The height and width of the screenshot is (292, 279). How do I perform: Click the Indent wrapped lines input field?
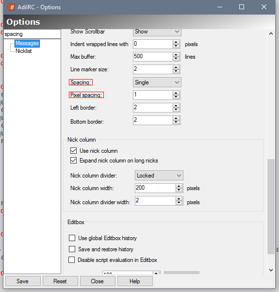(x=153, y=44)
